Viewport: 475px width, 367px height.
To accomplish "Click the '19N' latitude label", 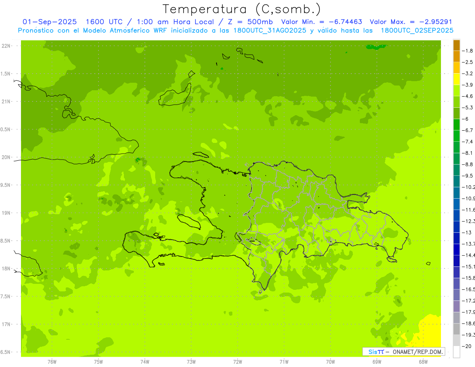I will pos(6,213).
